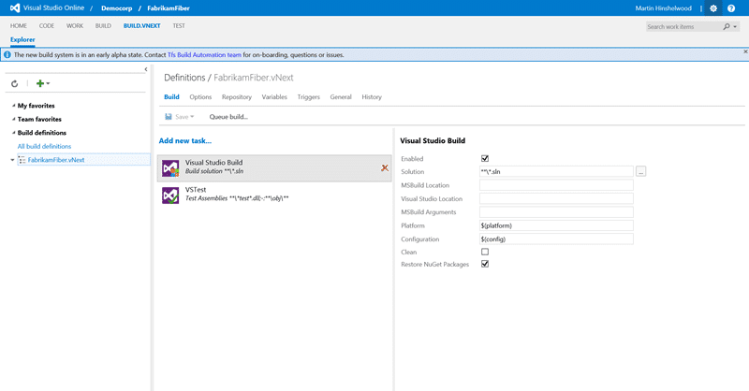
Task: Click the Visual Studio logo icon
Action: pos(15,8)
